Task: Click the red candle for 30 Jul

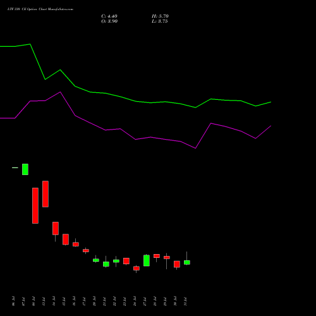Action: [177, 264]
